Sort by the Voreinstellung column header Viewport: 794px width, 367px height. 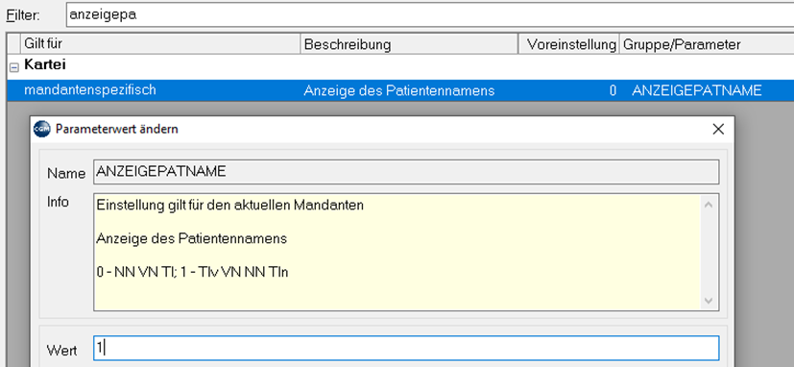568,44
